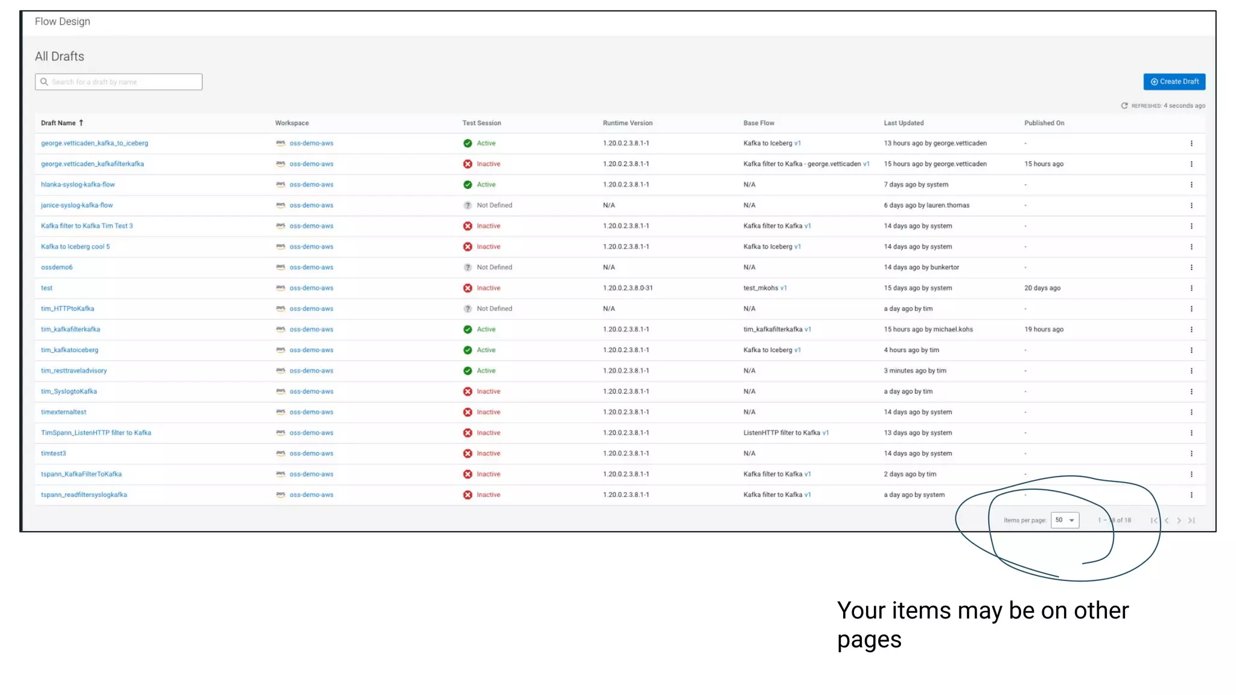Expand the items per page dropdown

pyautogui.click(x=1065, y=520)
